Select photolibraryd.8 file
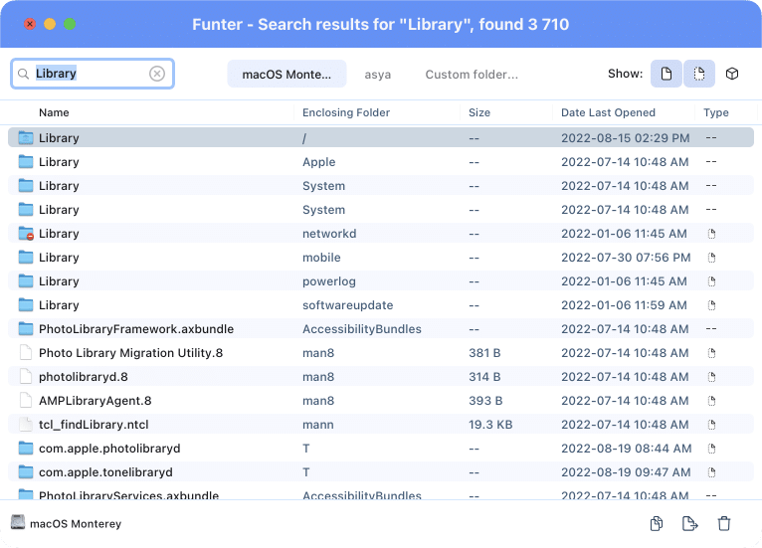762x548 pixels. tap(381, 377)
